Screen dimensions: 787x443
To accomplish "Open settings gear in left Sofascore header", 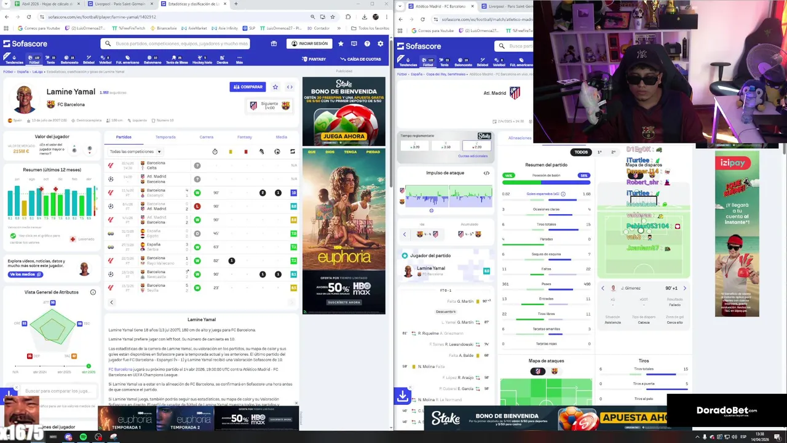I will pos(381,44).
